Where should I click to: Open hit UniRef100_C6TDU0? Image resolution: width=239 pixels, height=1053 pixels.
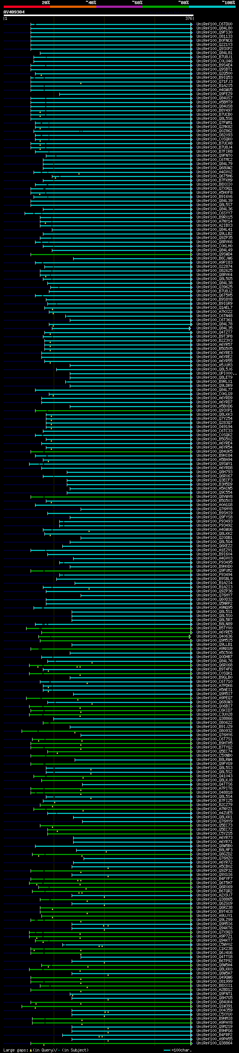click(214, 24)
